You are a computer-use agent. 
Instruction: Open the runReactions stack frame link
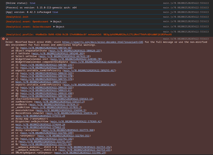coord(59,102)
